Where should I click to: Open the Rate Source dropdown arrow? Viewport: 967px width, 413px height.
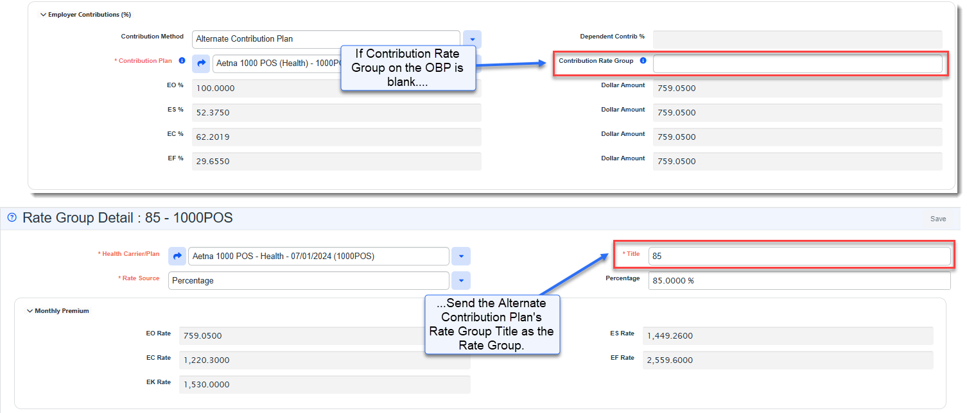[x=461, y=281]
